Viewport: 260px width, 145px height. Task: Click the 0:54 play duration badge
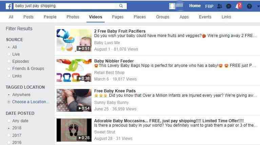pyautogui.click(x=84, y=108)
